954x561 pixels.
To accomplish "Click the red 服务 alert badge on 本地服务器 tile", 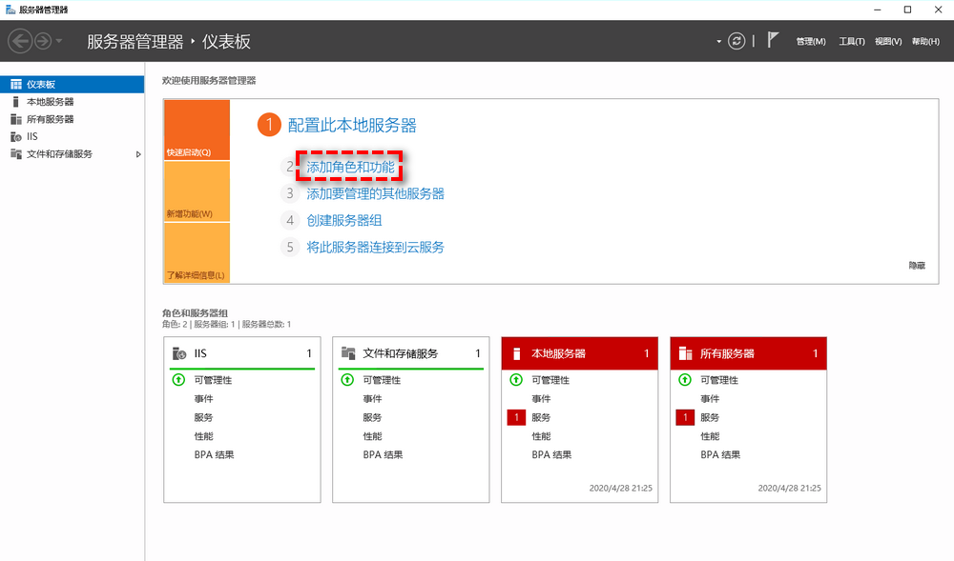I will click(515, 417).
